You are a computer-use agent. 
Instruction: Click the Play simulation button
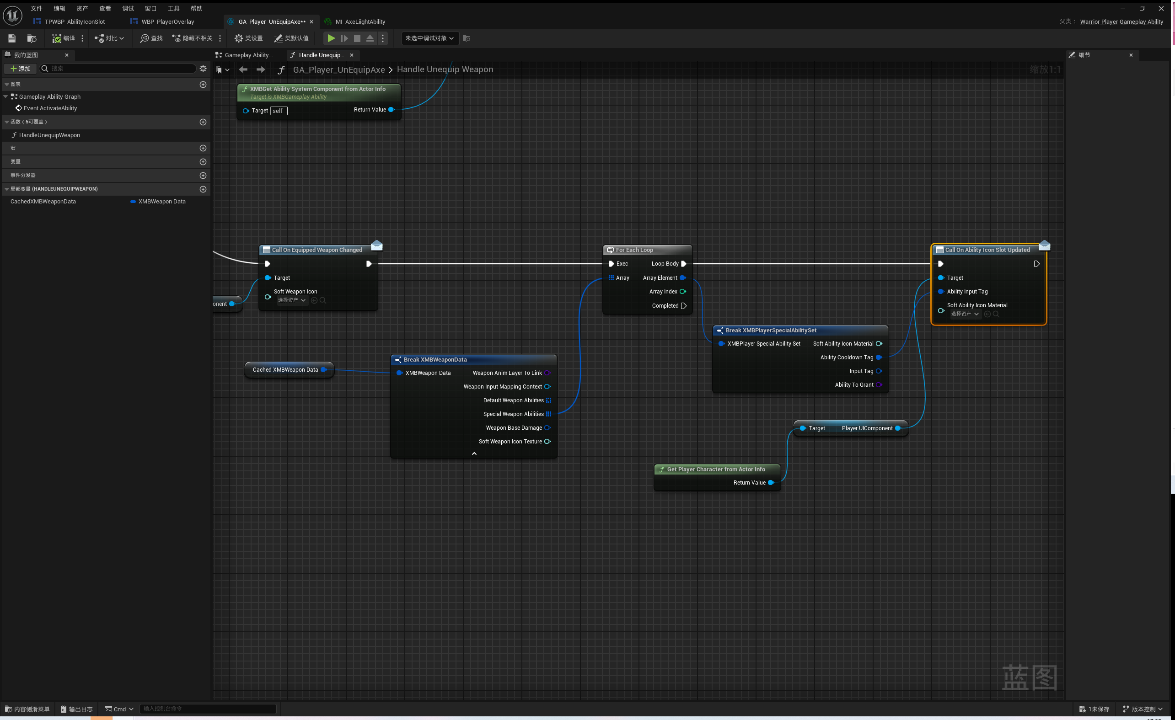point(331,38)
